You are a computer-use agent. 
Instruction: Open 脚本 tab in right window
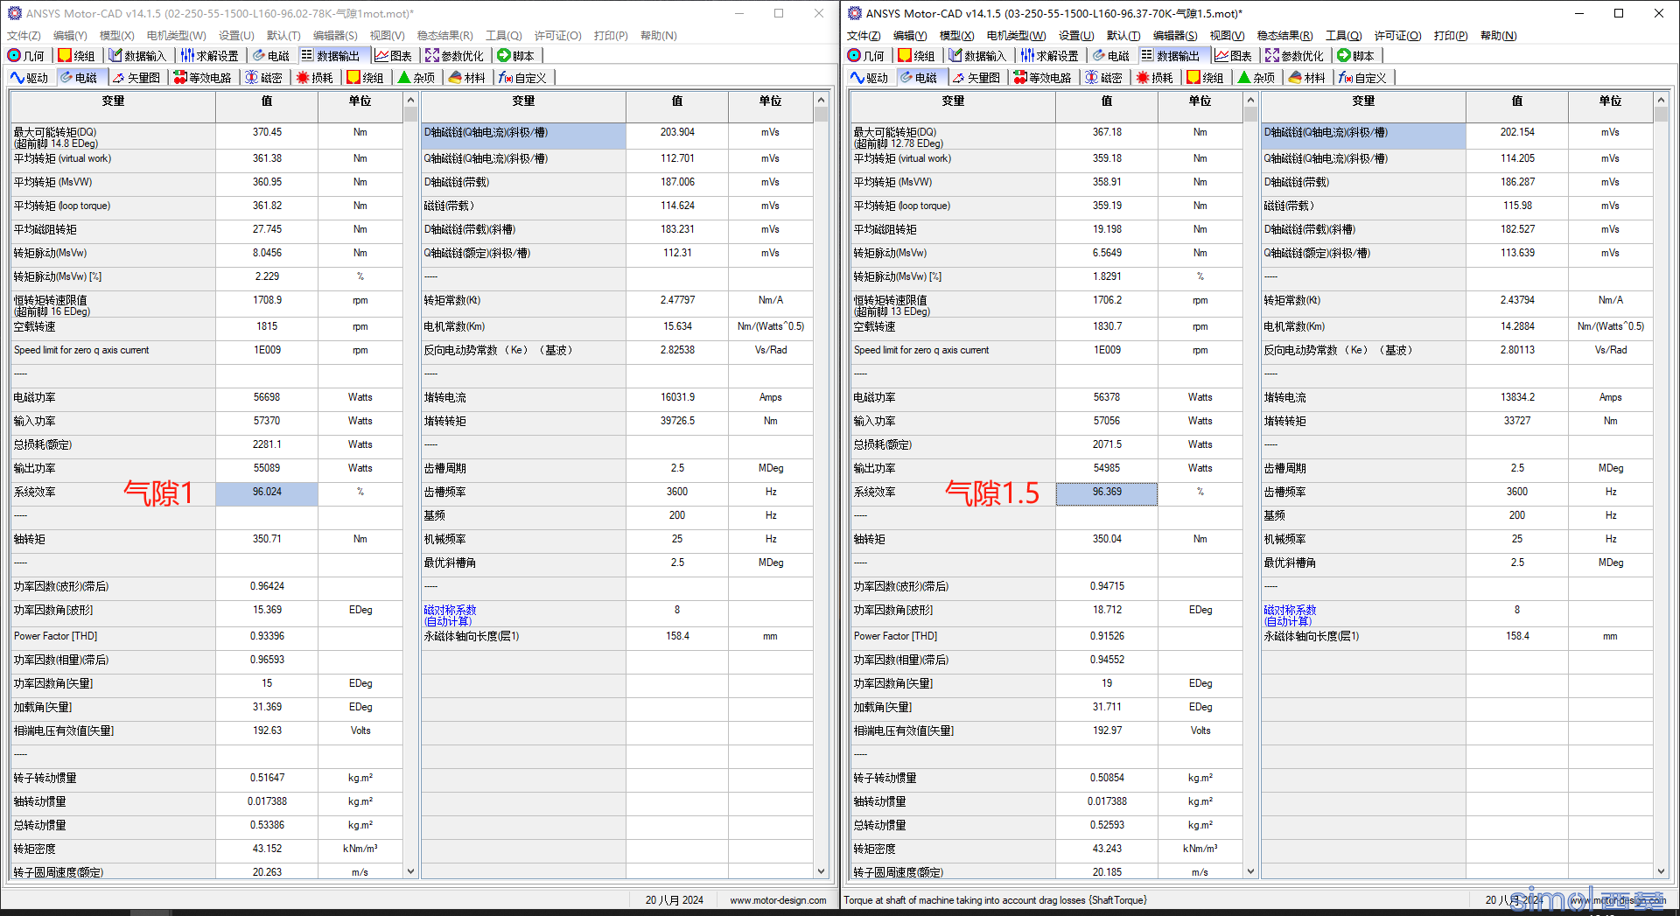[x=1356, y=55]
